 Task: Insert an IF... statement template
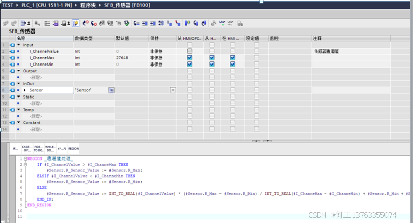[x=16, y=149]
